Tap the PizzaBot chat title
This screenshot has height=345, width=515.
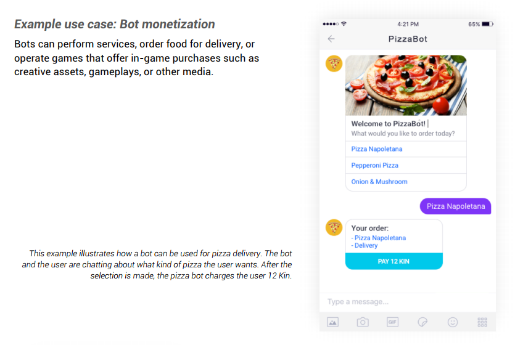pyautogui.click(x=408, y=39)
